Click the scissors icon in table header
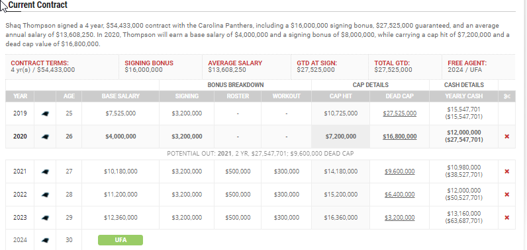Screen dimensions: 527x250 [x=507, y=96]
